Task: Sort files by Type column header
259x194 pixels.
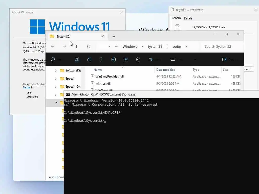Action: pyautogui.click(x=196, y=70)
